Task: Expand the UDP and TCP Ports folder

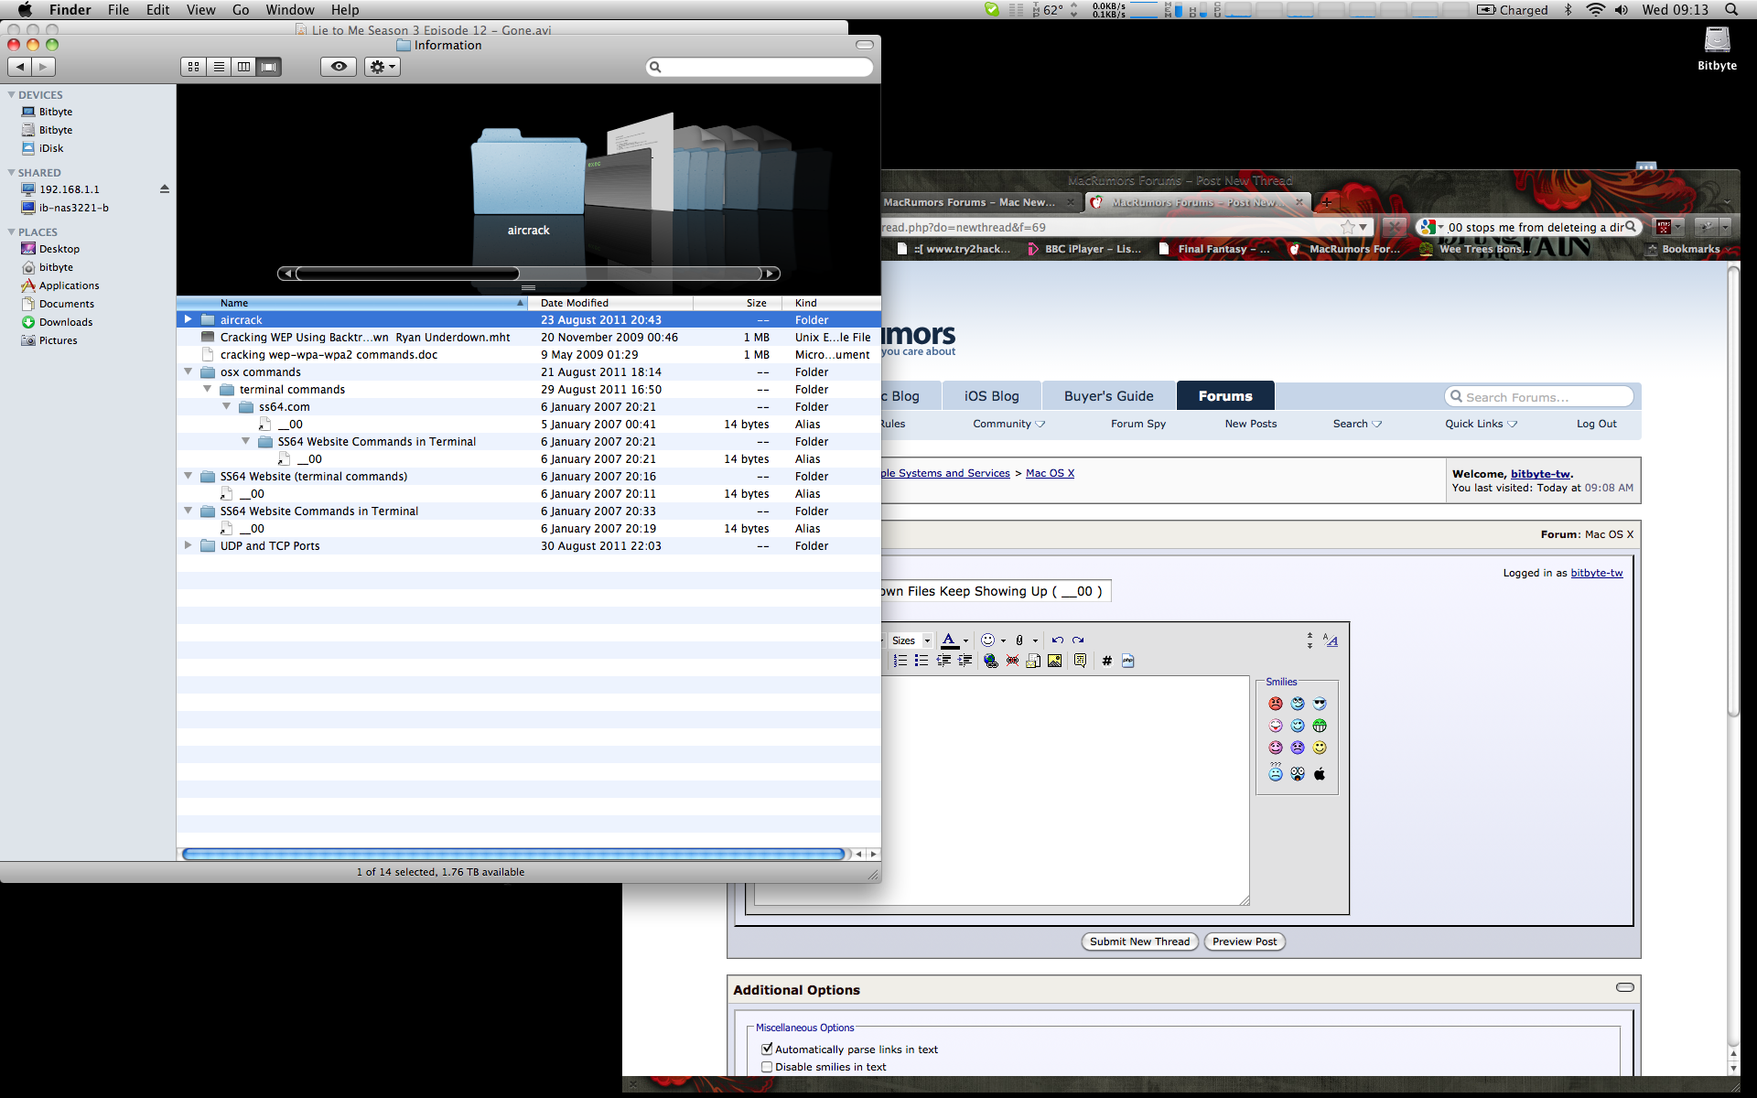Action: (188, 545)
